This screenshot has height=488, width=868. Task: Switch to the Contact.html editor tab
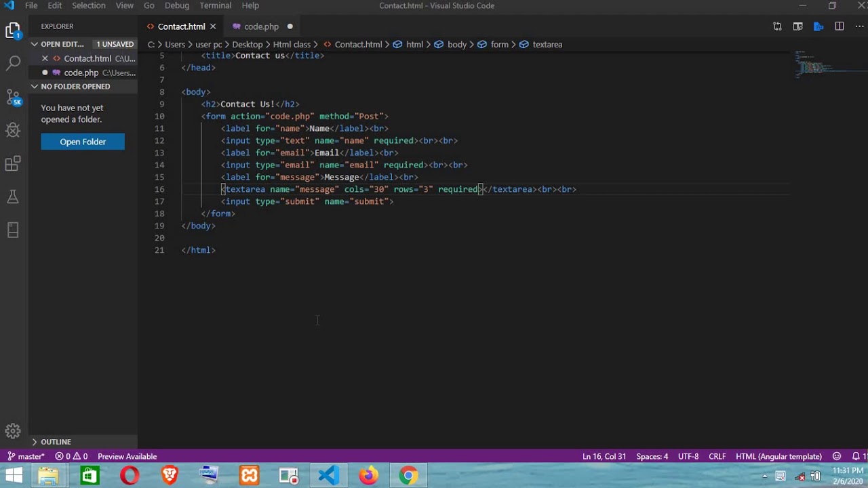181,26
